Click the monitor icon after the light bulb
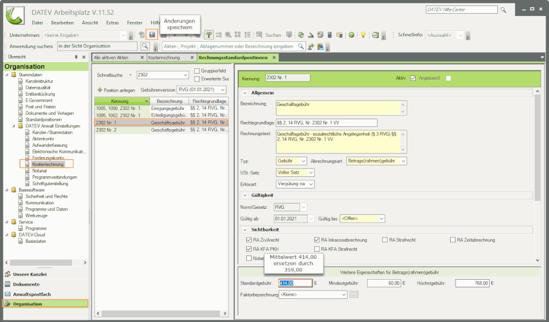 [375, 35]
